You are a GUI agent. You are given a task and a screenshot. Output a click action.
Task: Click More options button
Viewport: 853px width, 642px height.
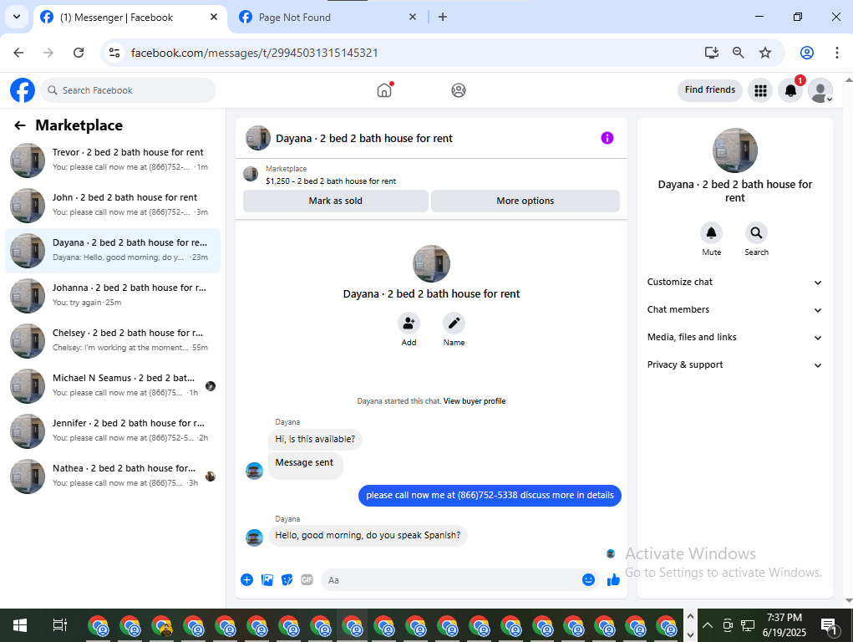[x=526, y=201]
